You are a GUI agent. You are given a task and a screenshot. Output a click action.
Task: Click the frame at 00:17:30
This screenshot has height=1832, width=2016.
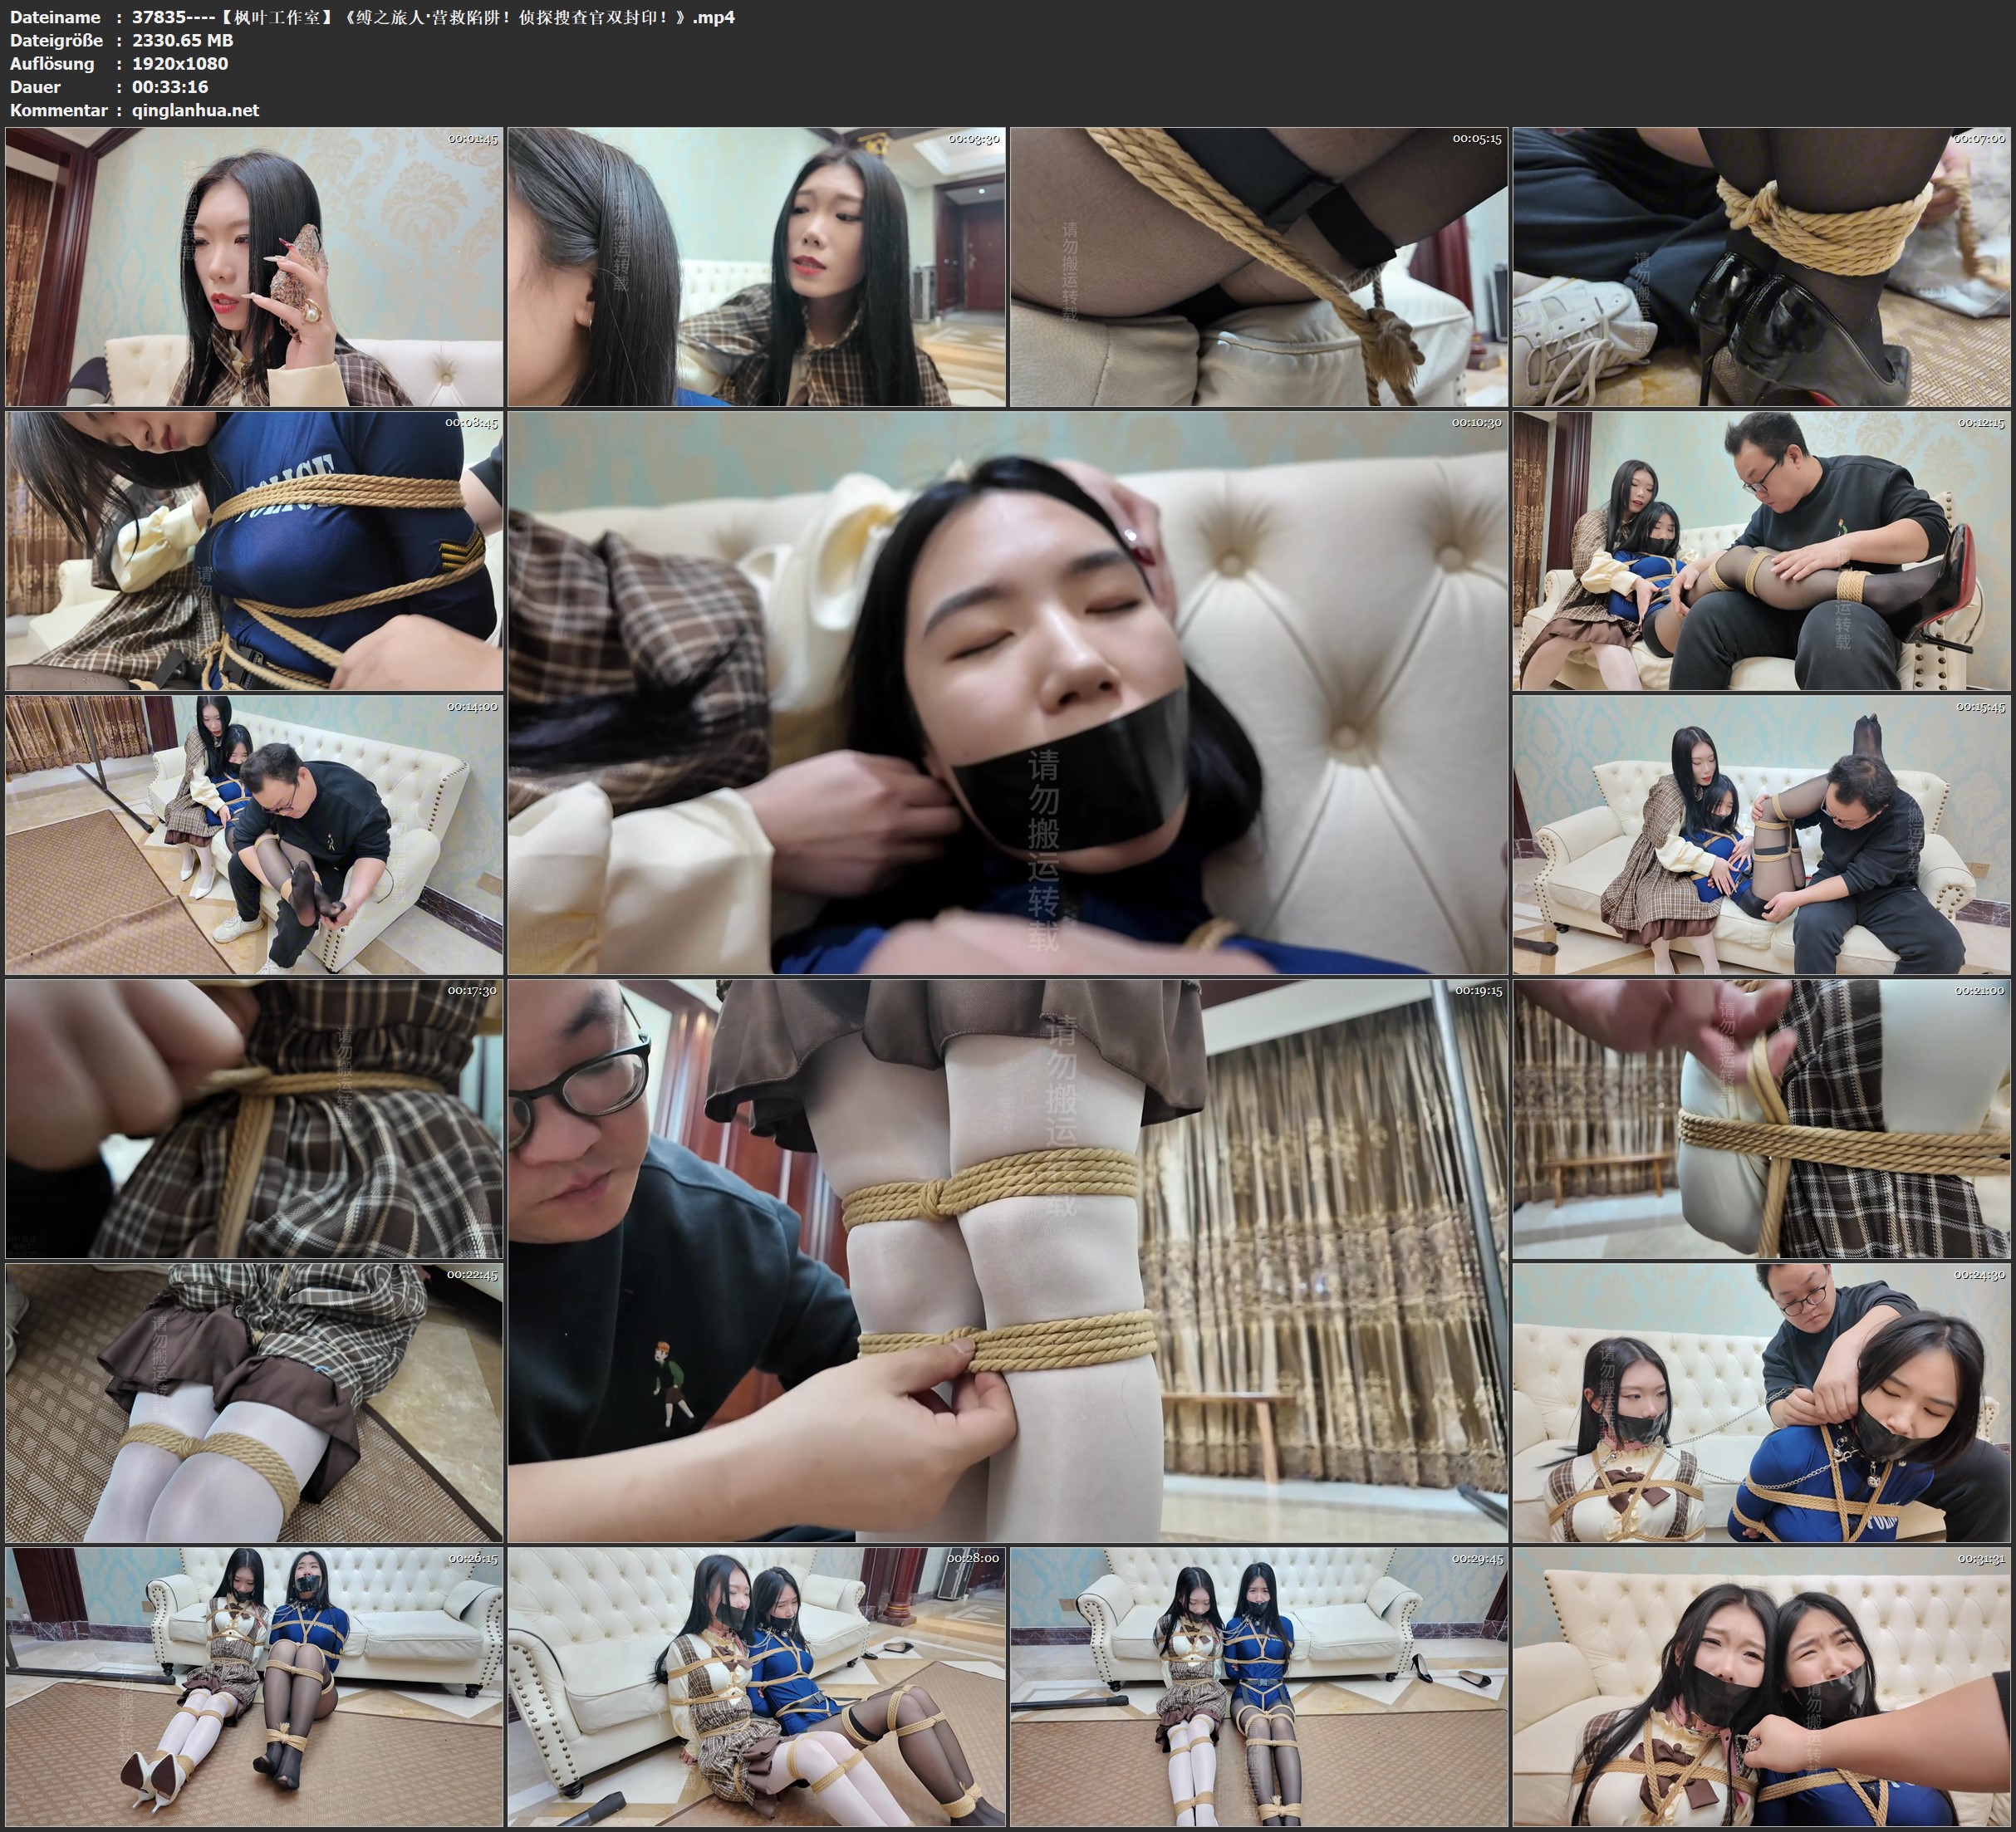(254, 1118)
